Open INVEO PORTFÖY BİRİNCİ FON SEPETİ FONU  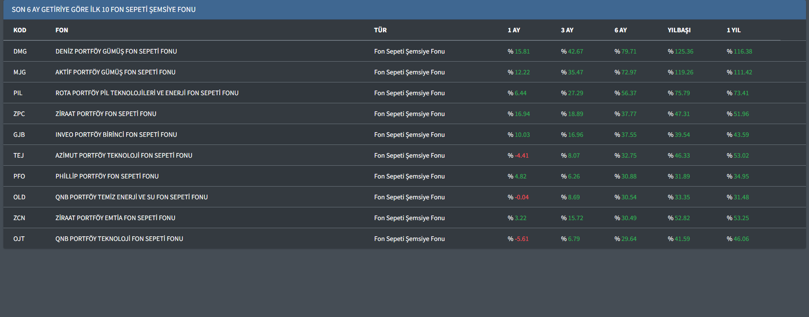116,135
